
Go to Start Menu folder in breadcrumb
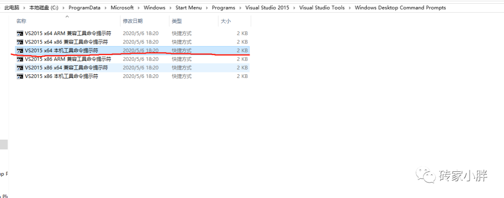189,7
